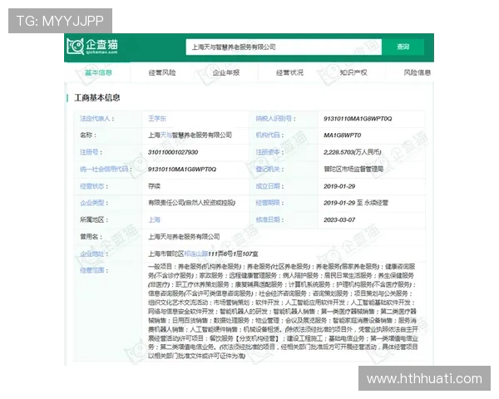Click the 所属地区 label
The height and width of the screenshot is (399, 499).
[94, 219]
